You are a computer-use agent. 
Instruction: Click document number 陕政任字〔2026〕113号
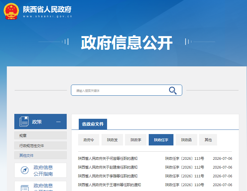(185, 158)
